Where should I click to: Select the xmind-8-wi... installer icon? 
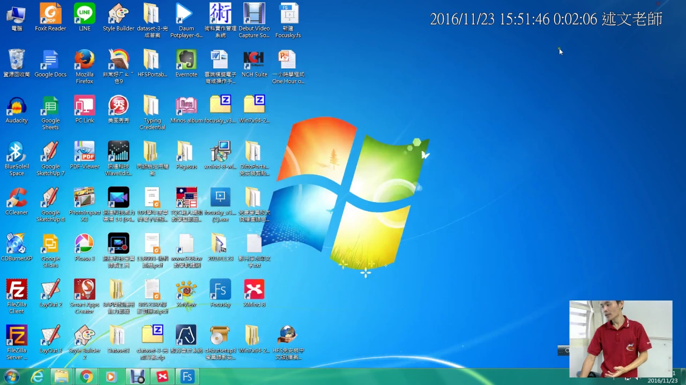pos(220,155)
